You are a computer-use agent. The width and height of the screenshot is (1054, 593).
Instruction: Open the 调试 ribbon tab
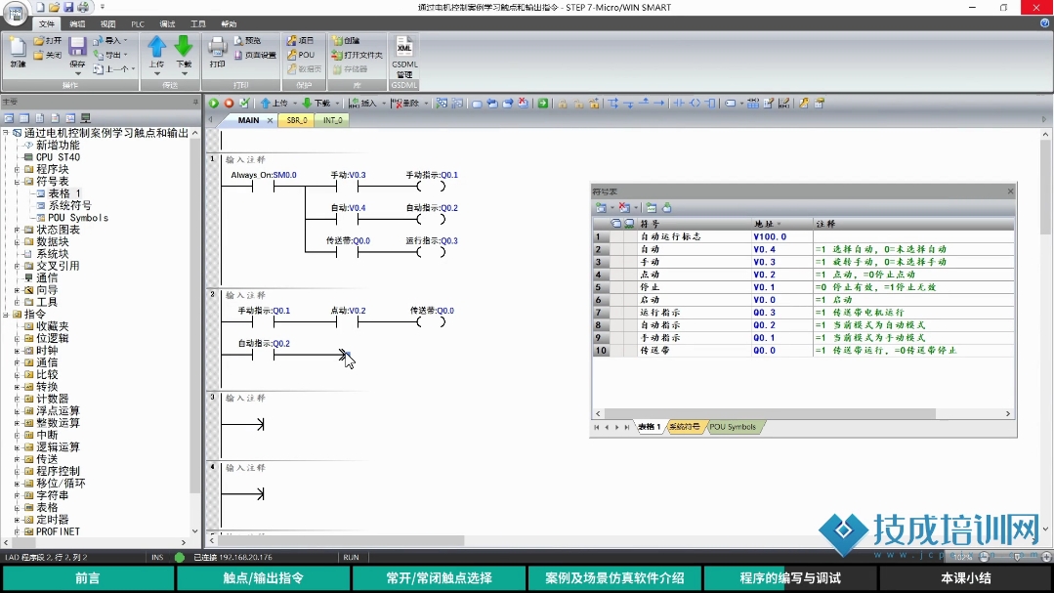[167, 23]
